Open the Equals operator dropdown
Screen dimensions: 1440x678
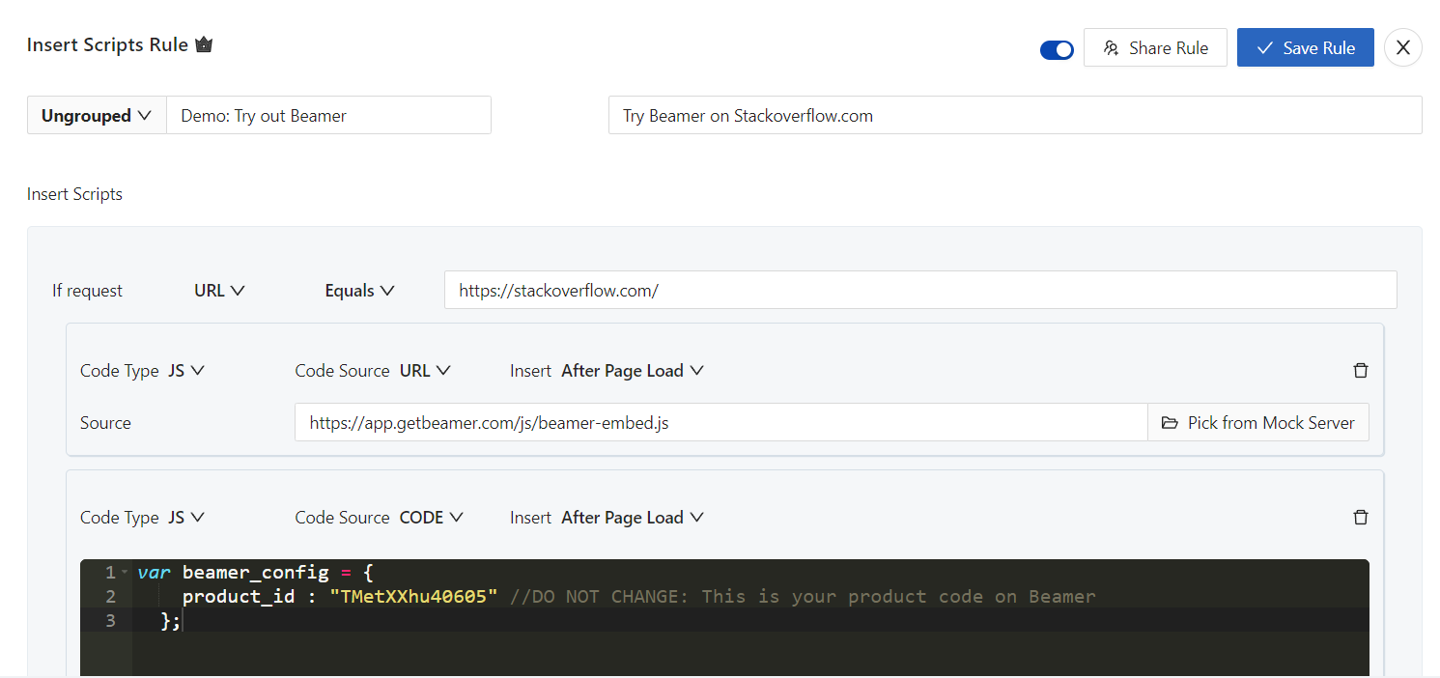tap(359, 290)
